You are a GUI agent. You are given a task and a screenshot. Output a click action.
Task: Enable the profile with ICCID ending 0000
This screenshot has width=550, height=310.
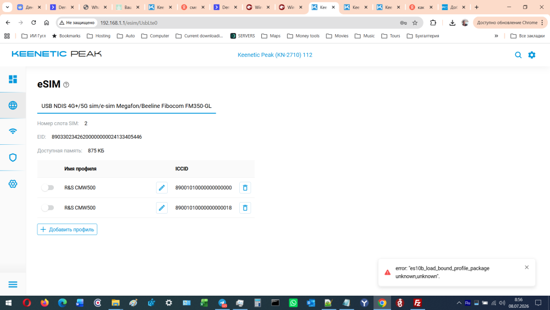pos(47,187)
